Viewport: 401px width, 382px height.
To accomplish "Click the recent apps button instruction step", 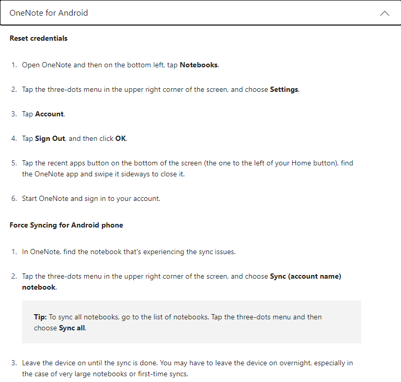I will [x=188, y=169].
